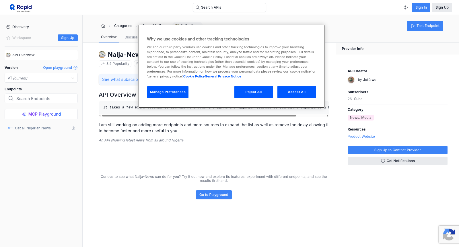Click the header Sign Up button
This screenshot has width=459, height=247.
pyautogui.click(x=442, y=7)
